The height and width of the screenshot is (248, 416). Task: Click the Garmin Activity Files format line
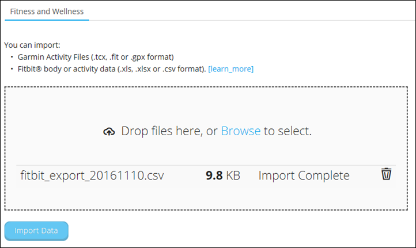96,57
